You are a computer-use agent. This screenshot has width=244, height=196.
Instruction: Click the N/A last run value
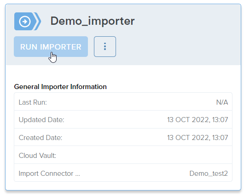[x=222, y=102]
